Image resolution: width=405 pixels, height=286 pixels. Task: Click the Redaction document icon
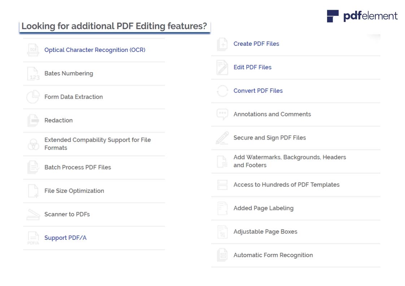pos(33,120)
